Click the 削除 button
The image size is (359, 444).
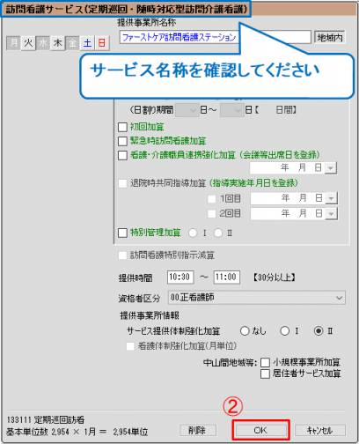click(197, 431)
